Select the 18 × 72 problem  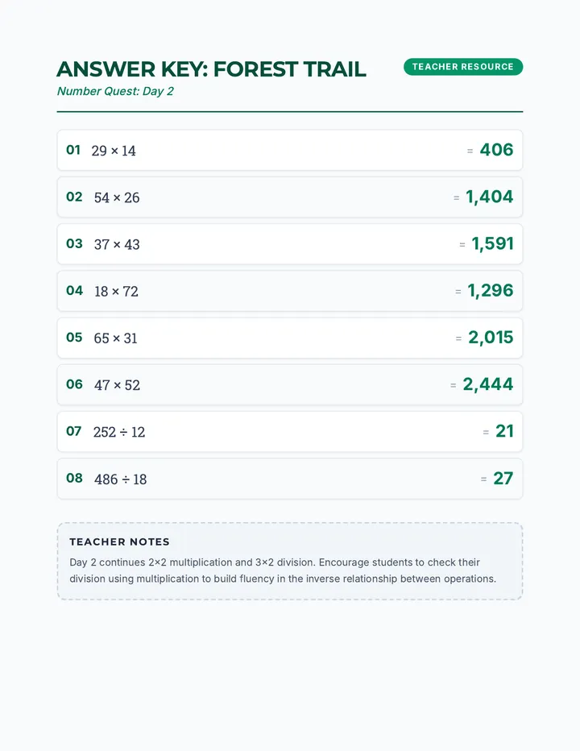coord(116,291)
